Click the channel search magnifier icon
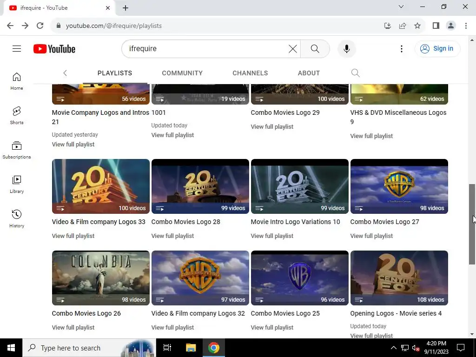Viewport: 476px width, 357px height. [x=355, y=73]
